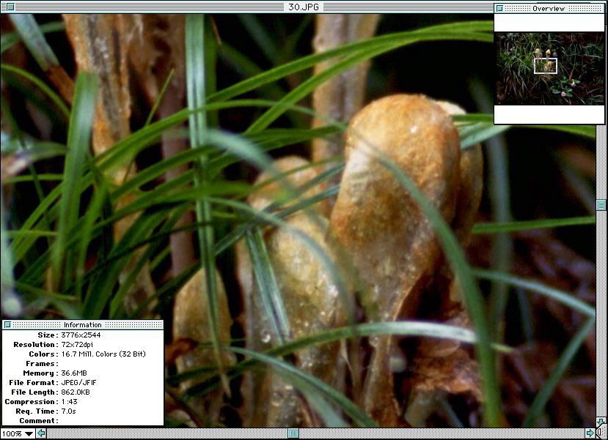The height and width of the screenshot is (440, 608).
Task: Click the vertical scrollbar thumb
Action: point(601,205)
